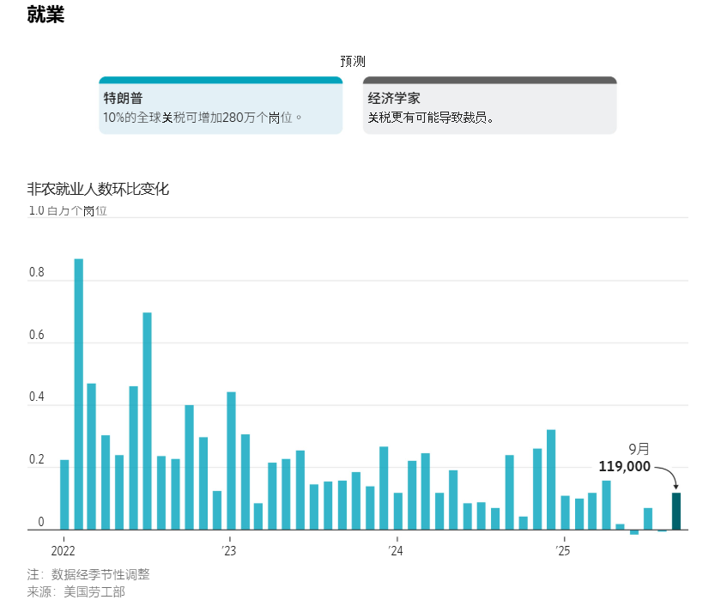Click the first bar of the chart
This screenshot has height=606, width=715.
click(64, 494)
